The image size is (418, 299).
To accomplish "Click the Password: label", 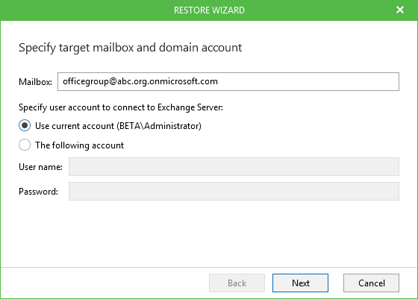I will [x=38, y=192].
